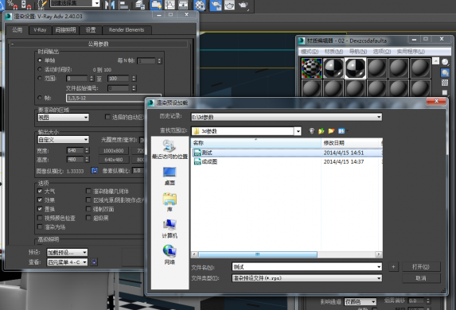The image size is (456, 310).
Task: Enable the Video Color Check checkbox
Action: pyautogui.click(x=40, y=218)
